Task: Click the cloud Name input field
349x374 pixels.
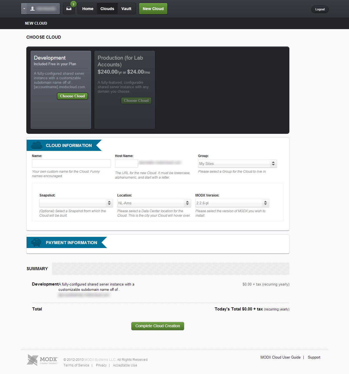Action: [x=71, y=163]
